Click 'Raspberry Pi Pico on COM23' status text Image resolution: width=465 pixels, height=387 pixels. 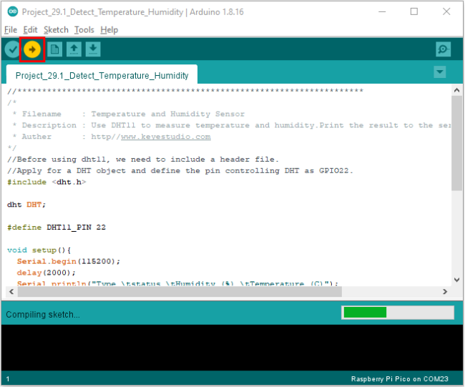pyautogui.click(x=399, y=378)
